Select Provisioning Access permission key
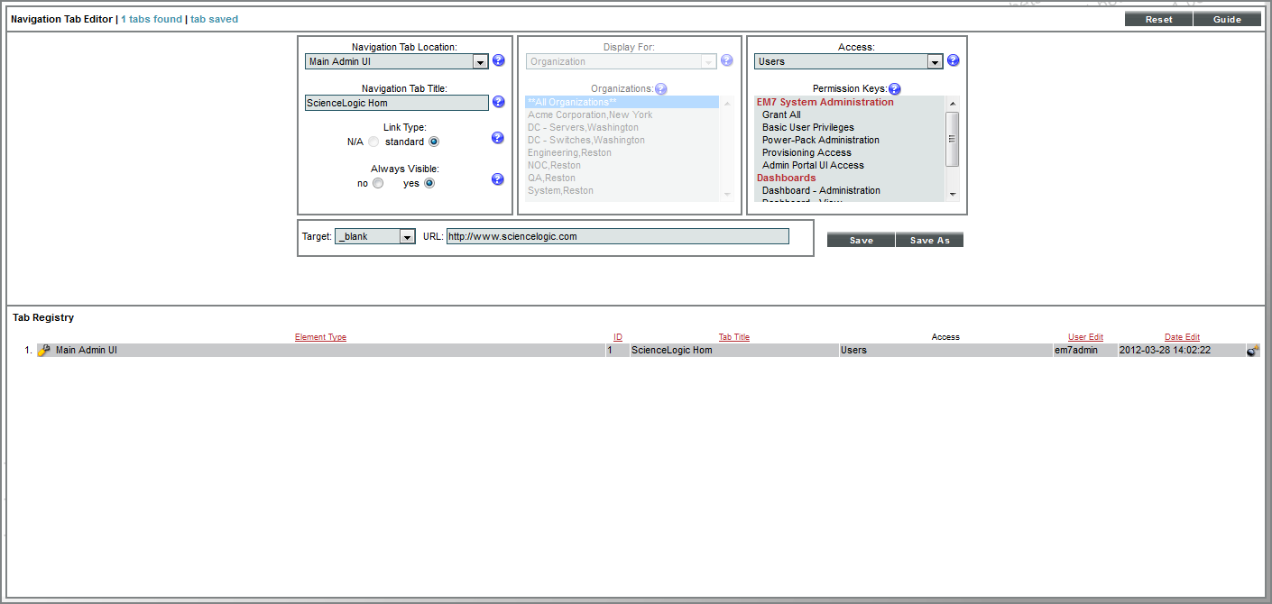This screenshot has width=1272, height=604. point(807,152)
